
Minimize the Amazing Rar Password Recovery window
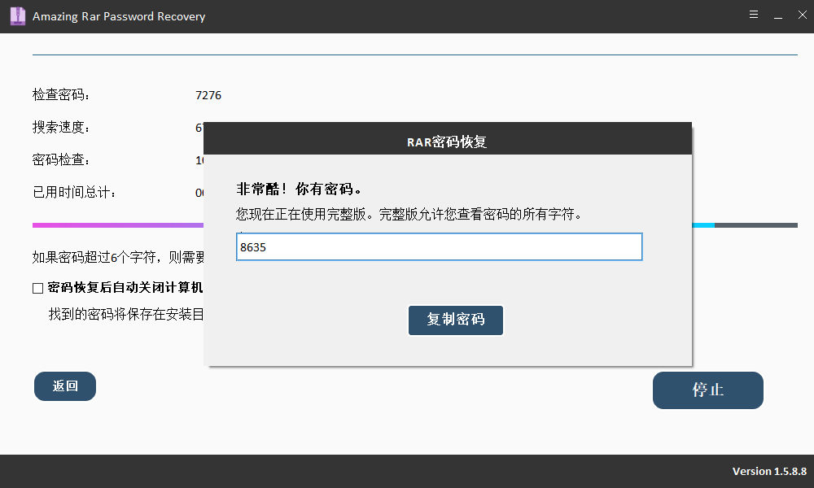778,16
